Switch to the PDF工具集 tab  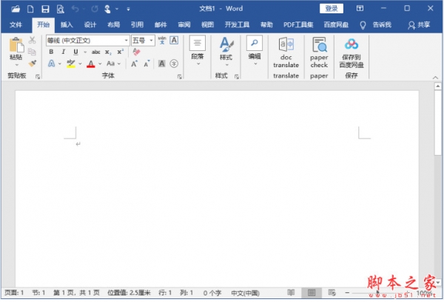[x=298, y=25]
